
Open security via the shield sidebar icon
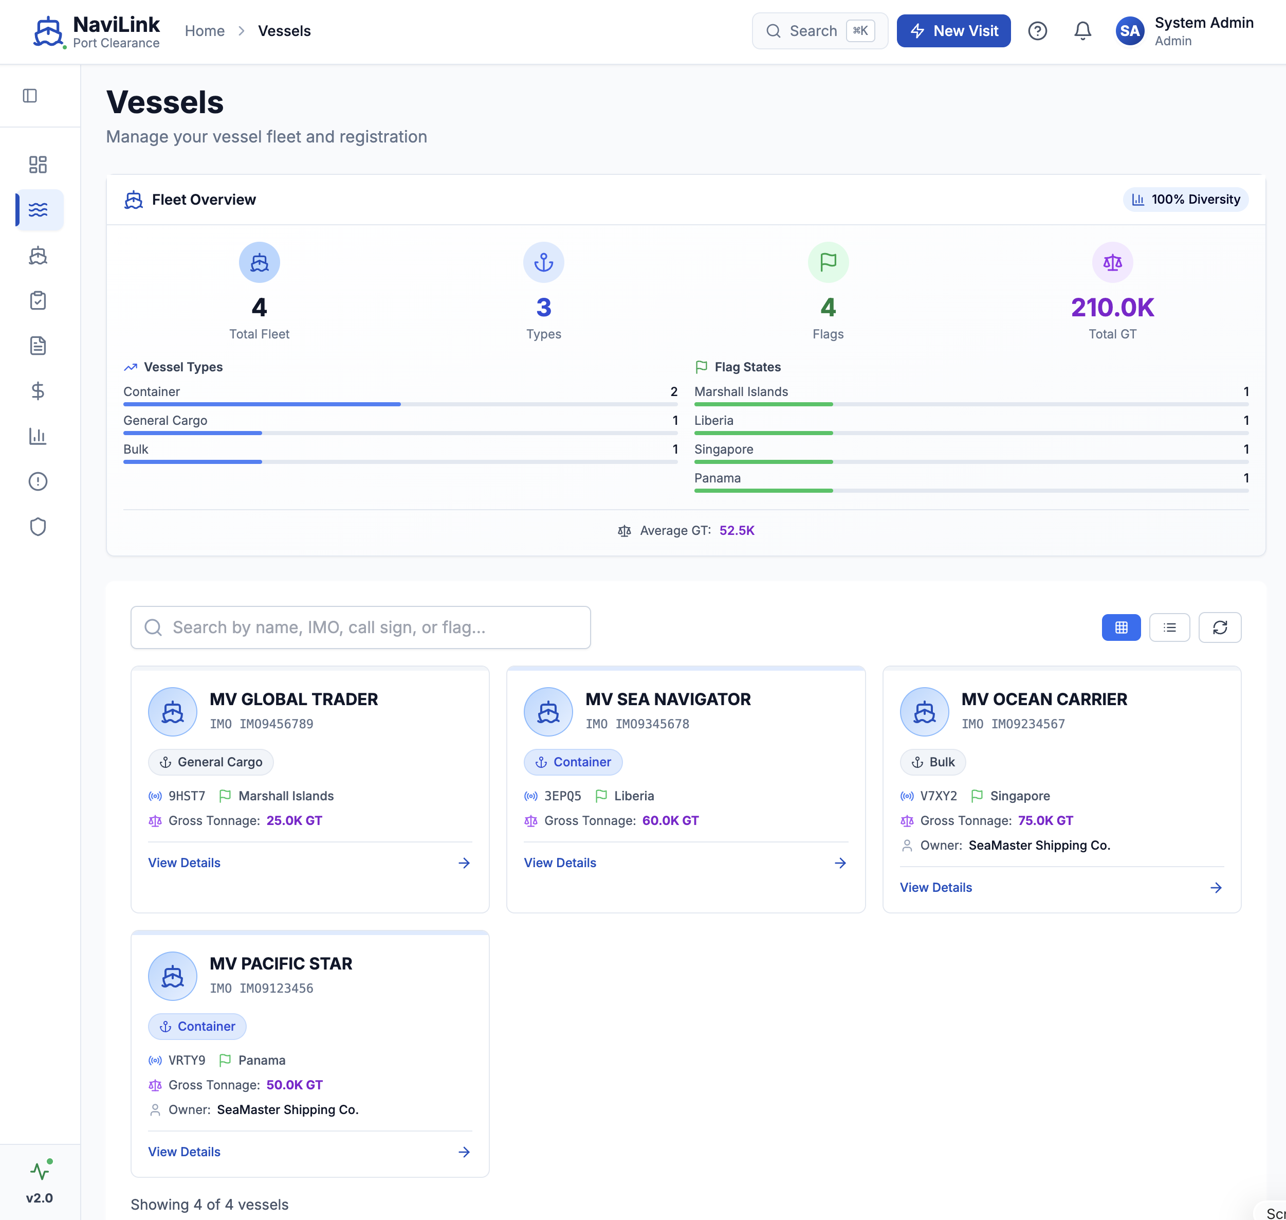pyautogui.click(x=39, y=527)
